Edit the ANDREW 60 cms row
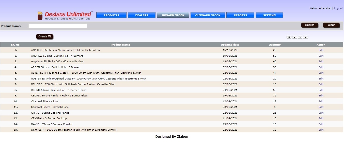 321,56
